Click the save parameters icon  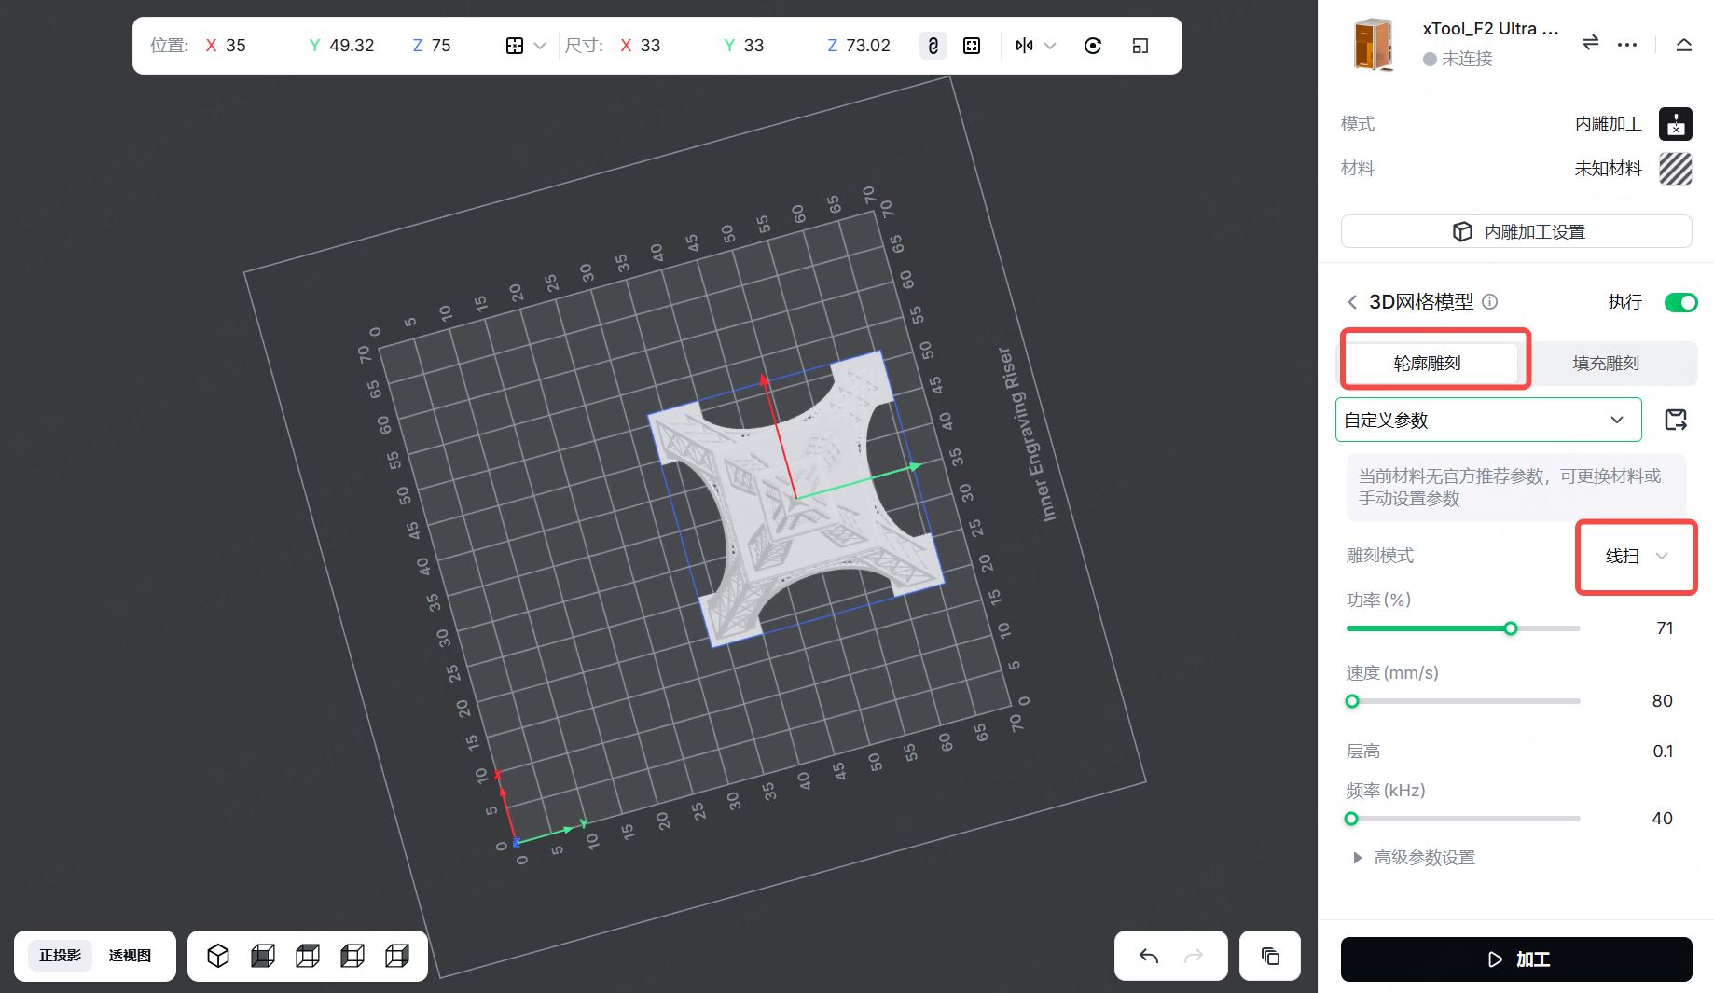[x=1676, y=420]
